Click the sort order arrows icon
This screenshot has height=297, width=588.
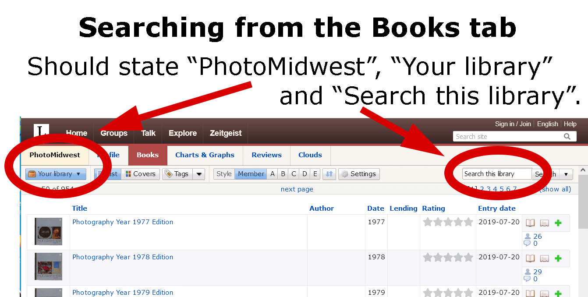(329, 174)
